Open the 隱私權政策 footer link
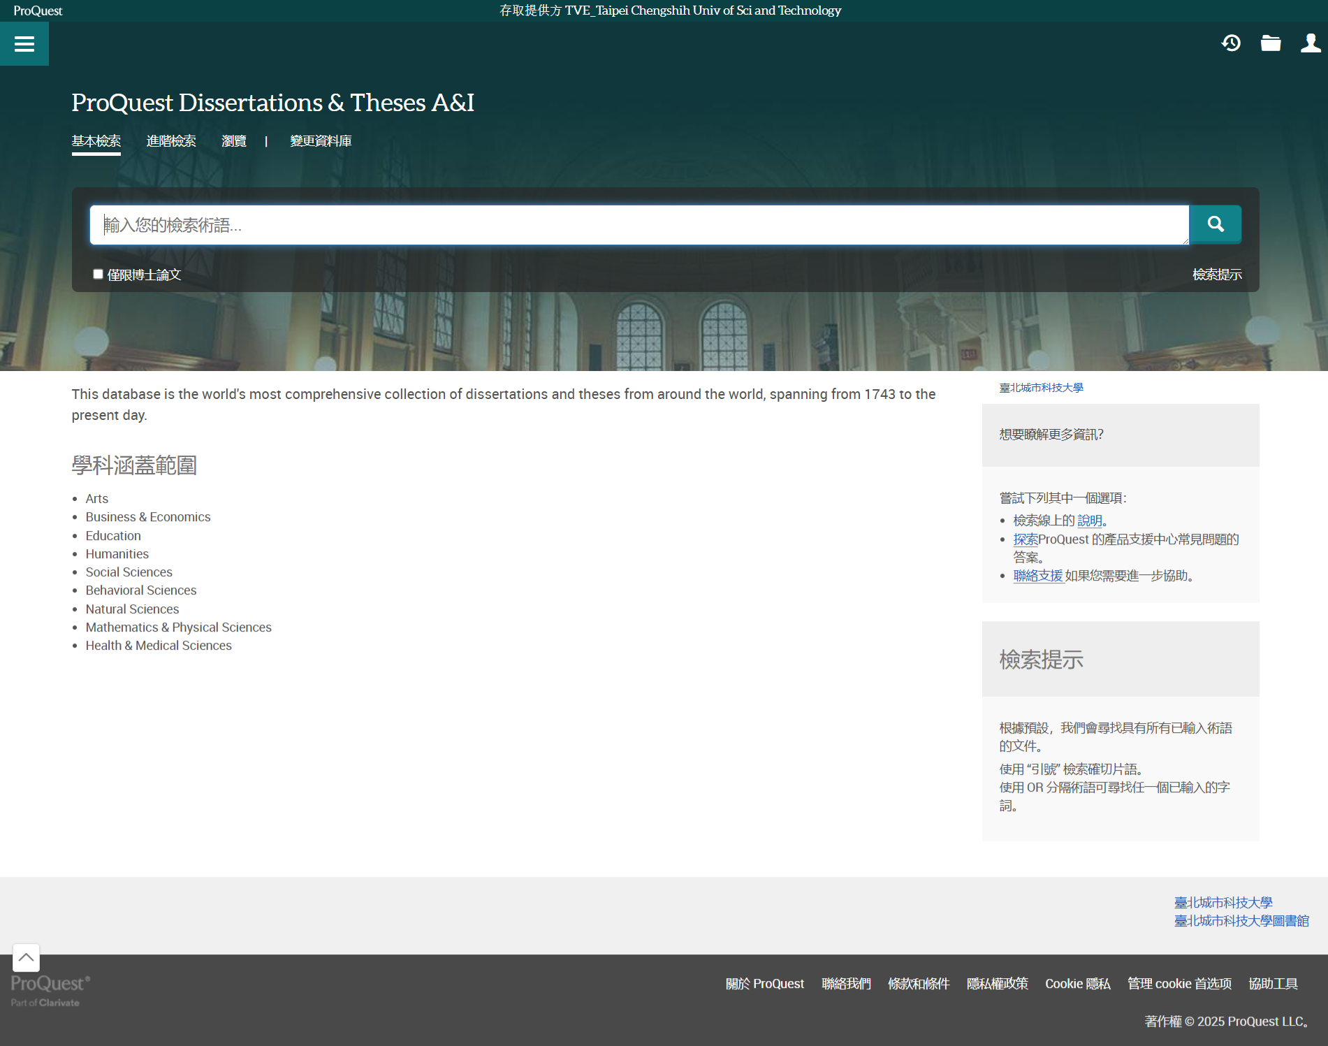 point(997,984)
